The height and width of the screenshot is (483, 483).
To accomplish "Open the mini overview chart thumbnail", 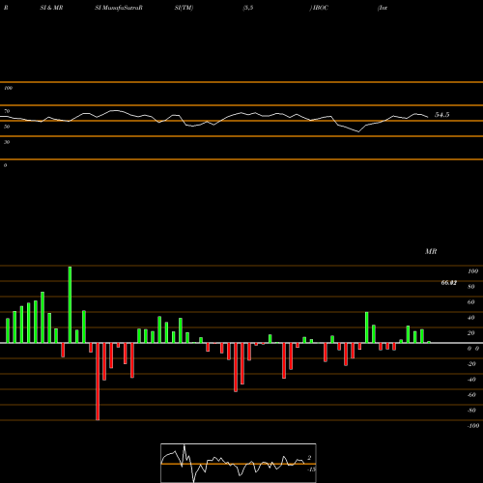I will [x=239, y=463].
